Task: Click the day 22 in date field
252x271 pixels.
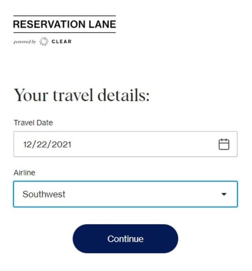Action: point(42,144)
